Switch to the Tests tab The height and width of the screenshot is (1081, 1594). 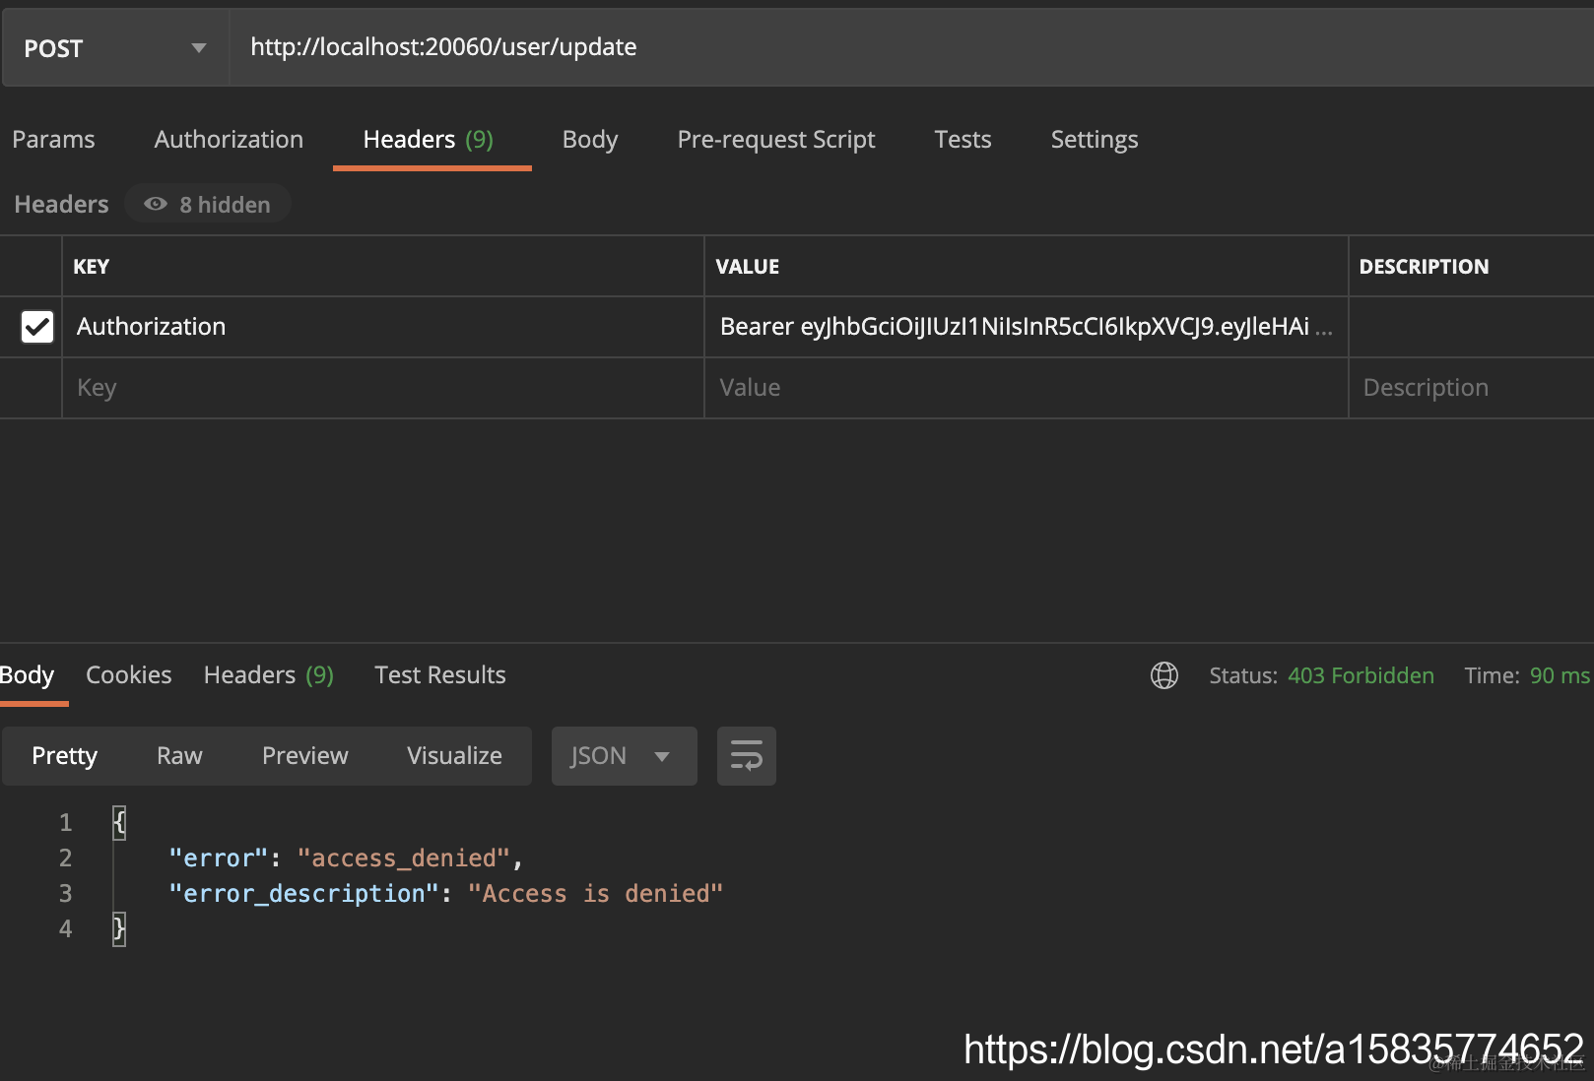pos(963,140)
